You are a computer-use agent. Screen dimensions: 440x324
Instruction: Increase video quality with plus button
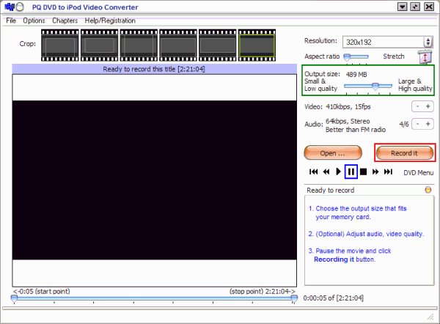428,106
